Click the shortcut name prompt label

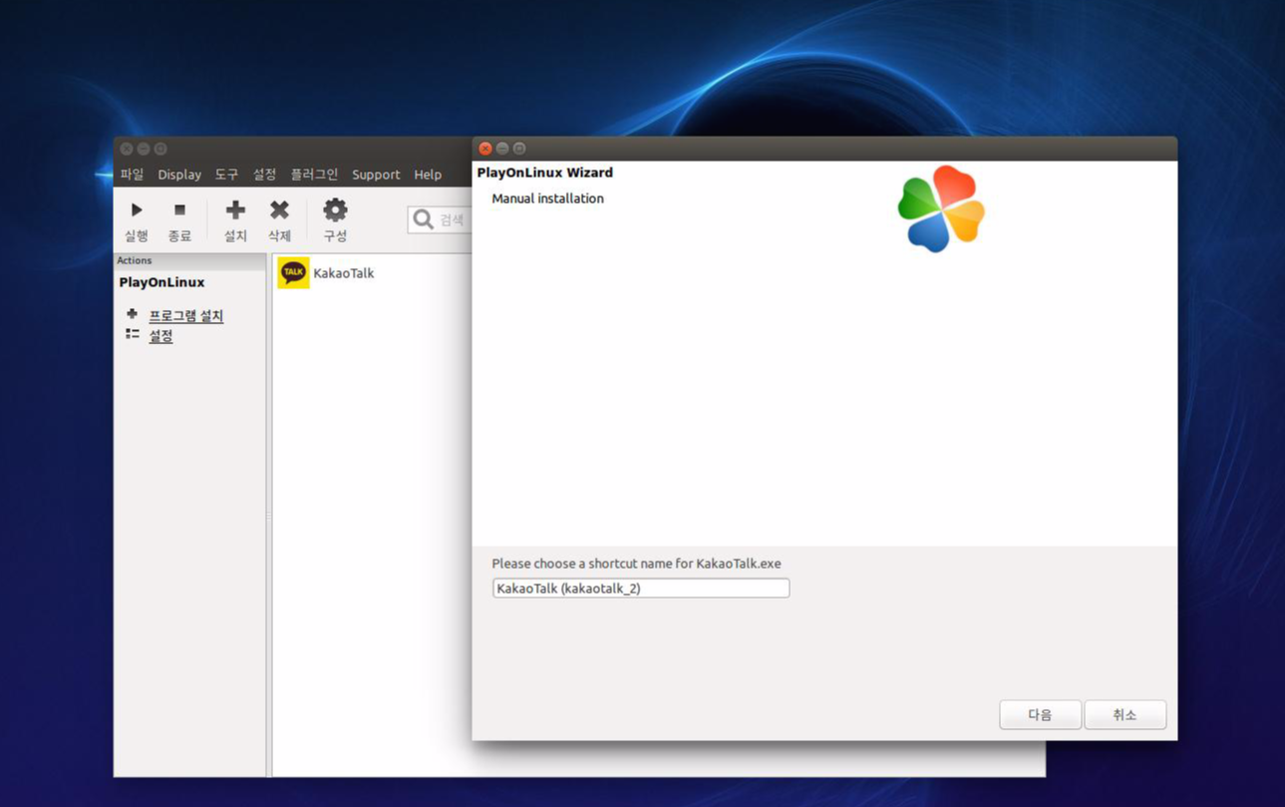point(636,564)
